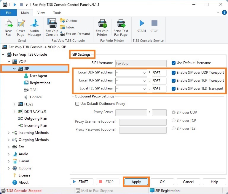Expand the H.323 node
This screenshot has width=228, height=194.
[x=14, y=104]
